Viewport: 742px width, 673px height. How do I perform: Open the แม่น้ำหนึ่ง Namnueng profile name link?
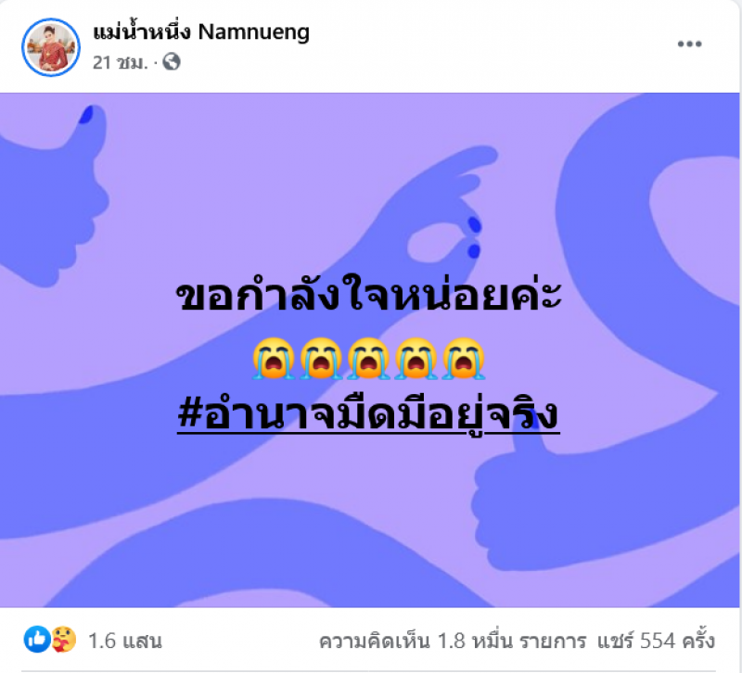coord(201,32)
